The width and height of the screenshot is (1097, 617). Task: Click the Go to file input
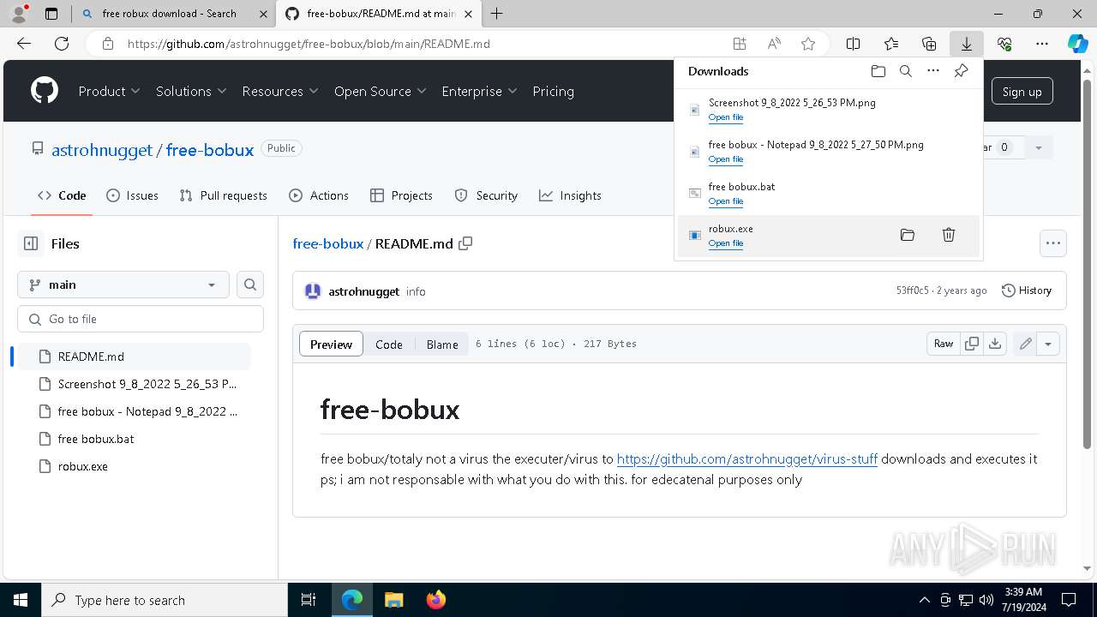tap(141, 319)
